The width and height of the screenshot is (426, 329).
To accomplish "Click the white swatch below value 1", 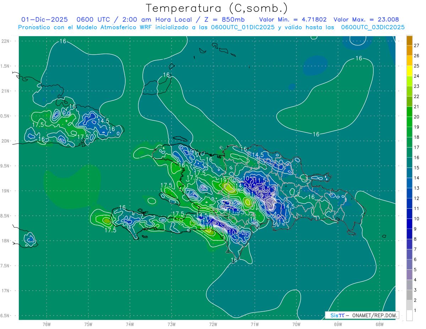I will click(409, 316).
